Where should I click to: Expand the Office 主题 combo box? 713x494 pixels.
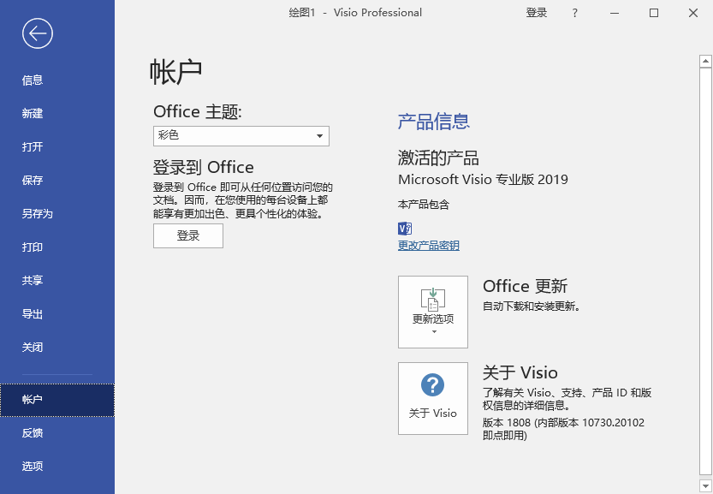pyautogui.click(x=241, y=135)
